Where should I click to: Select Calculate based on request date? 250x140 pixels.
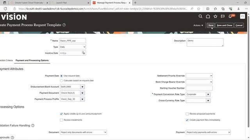click(61, 80)
